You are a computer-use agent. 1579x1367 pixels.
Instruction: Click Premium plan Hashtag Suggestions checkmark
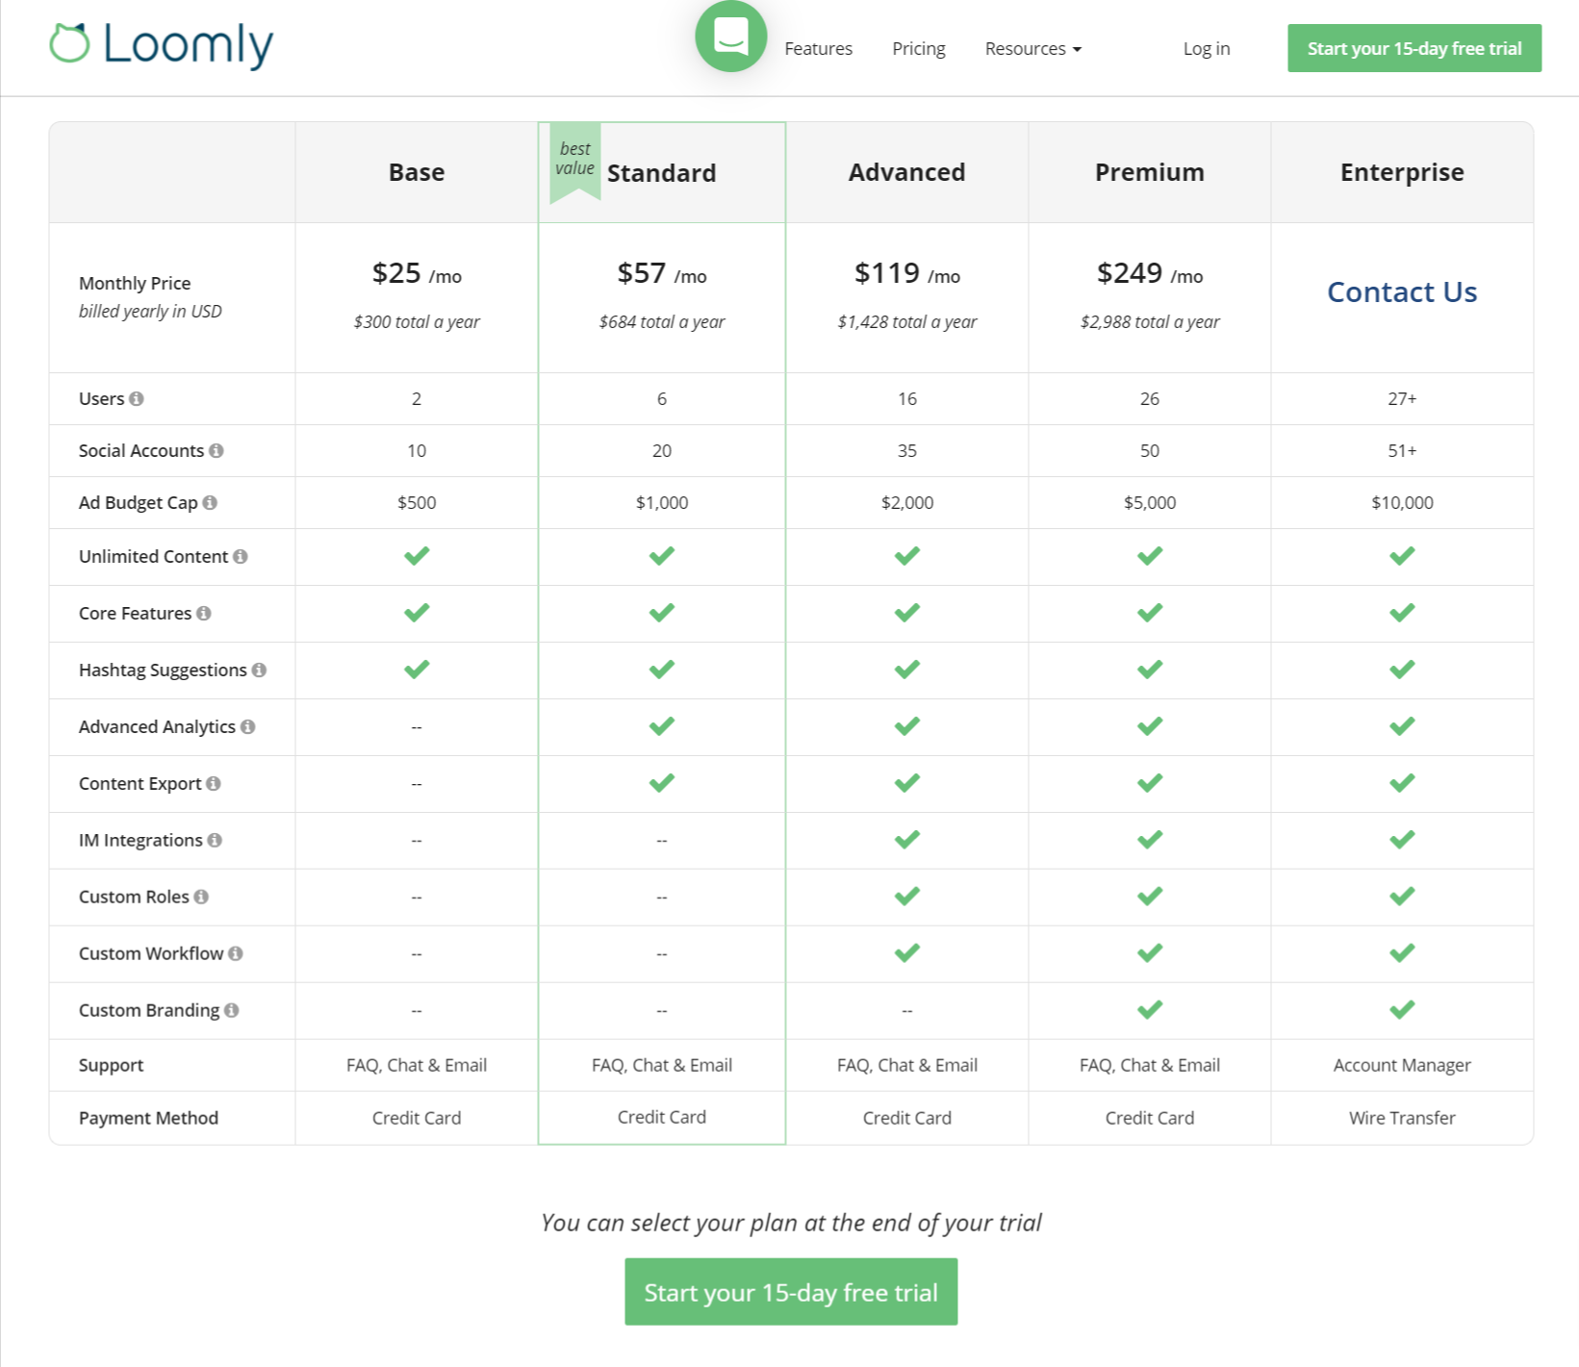coord(1150,670)
